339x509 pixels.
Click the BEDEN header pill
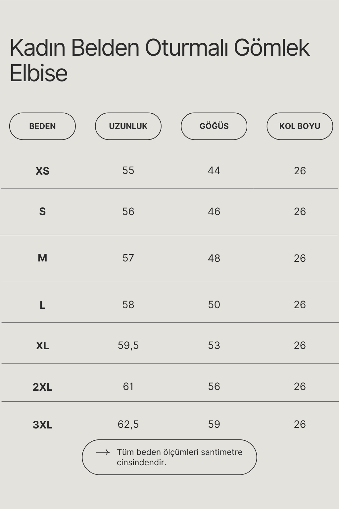tap(42, 126)
